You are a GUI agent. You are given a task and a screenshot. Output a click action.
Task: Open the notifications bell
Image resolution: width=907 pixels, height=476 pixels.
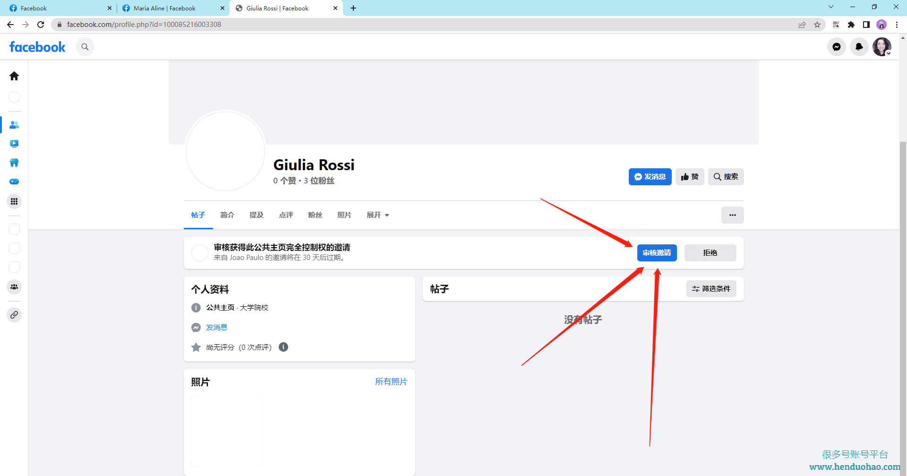(x=859, y=47)
